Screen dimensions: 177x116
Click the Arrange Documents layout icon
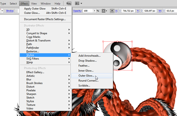(x=77, y=3)
